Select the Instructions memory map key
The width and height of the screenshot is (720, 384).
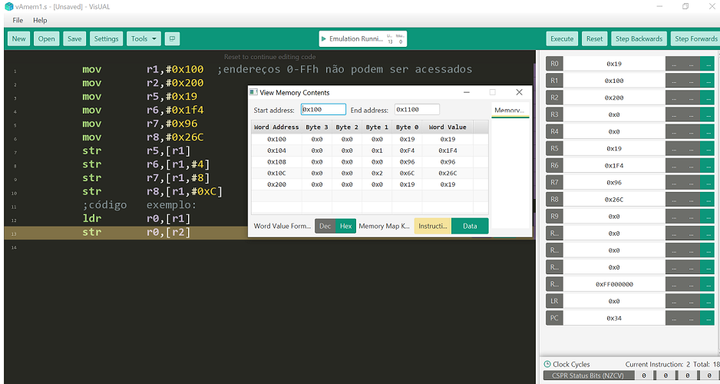(x=433, y=226)
